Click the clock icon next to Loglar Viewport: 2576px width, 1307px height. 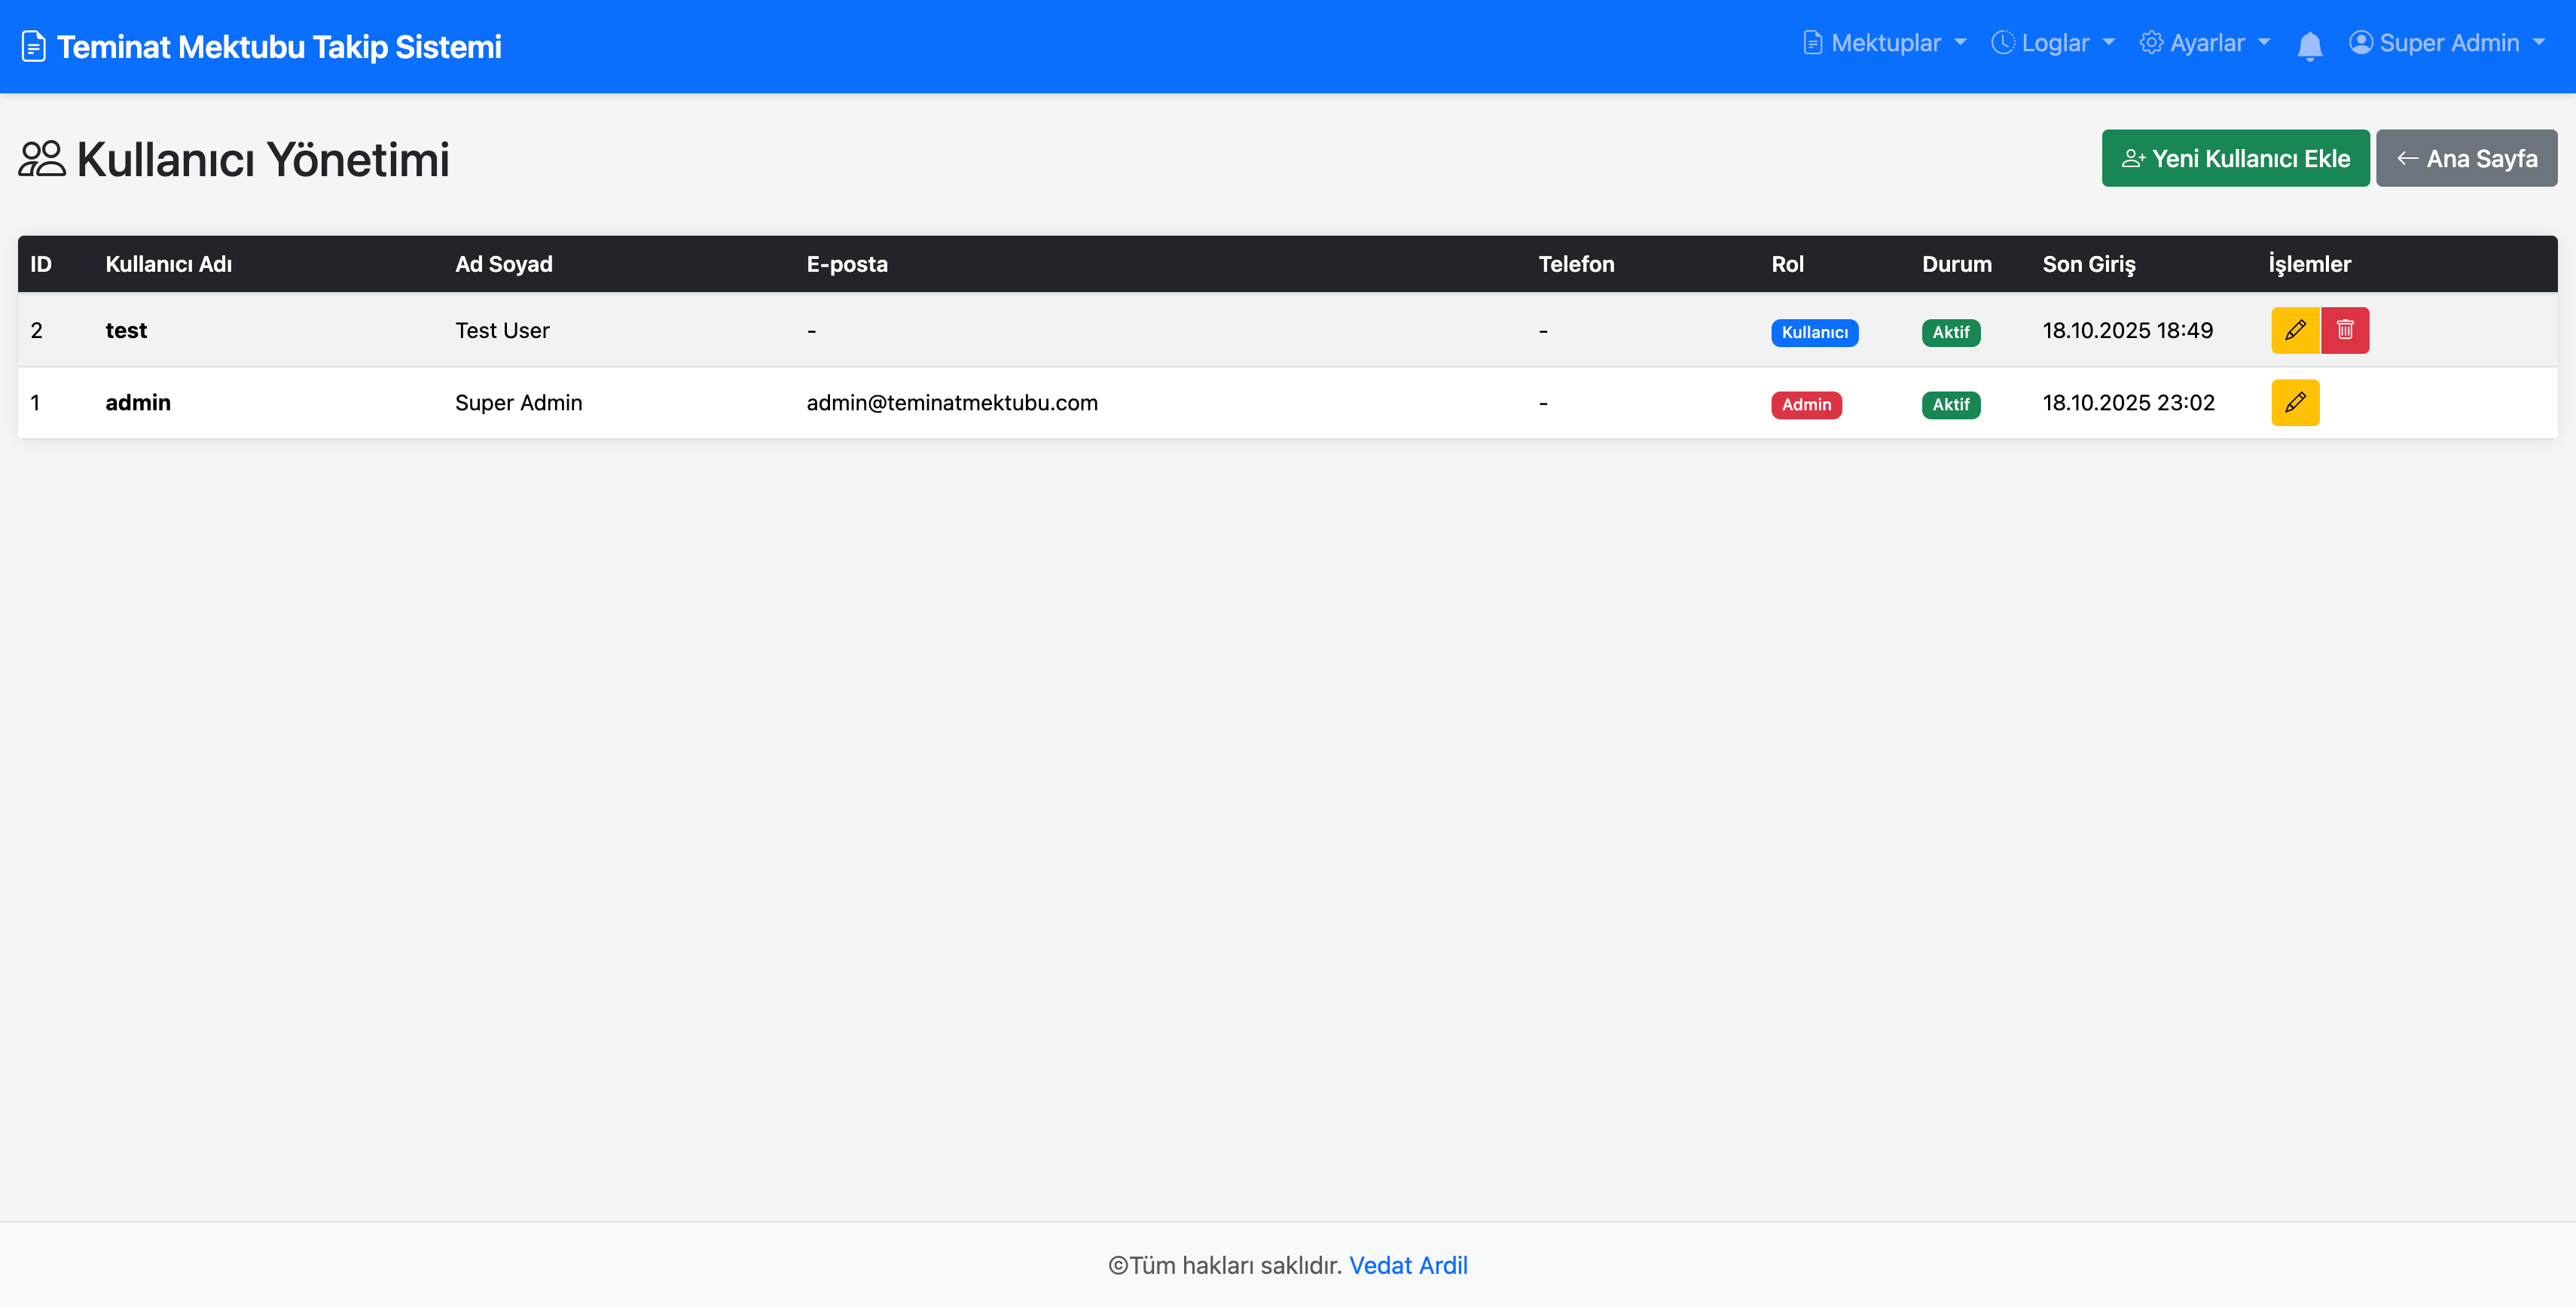click(x=2002, y=43)
